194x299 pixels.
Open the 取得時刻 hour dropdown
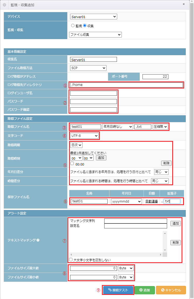(76, 158)
